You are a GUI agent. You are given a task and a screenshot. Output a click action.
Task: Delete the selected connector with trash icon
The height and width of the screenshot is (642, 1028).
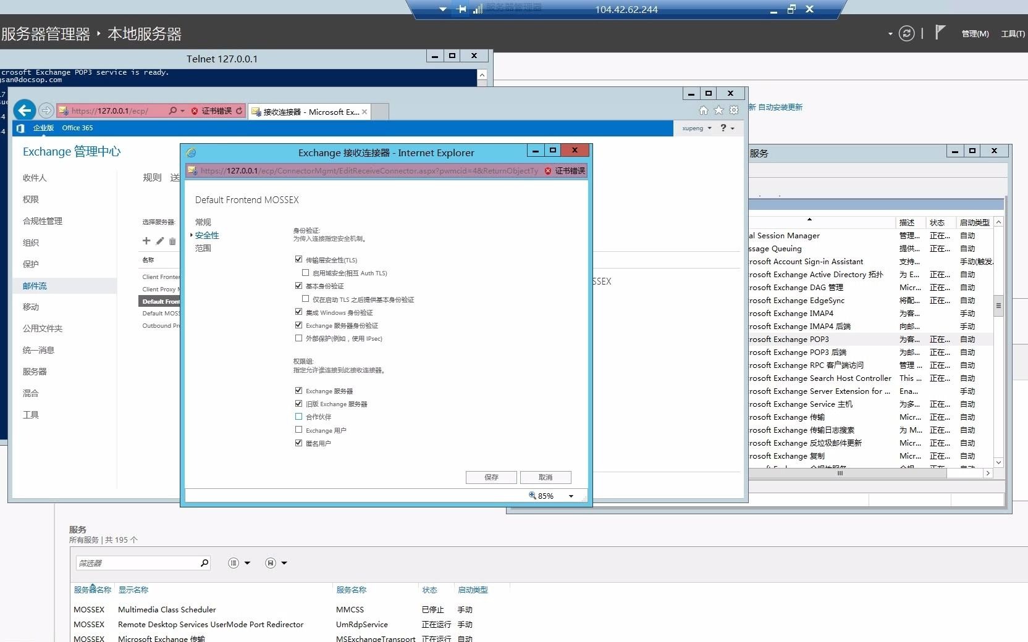point(172,241)
